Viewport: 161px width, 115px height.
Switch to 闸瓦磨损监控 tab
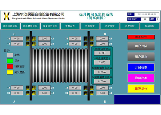(30, 26)
